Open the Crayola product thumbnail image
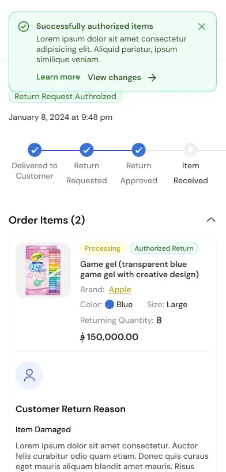This screenshot has height=472, width=226. click(43, 270)
